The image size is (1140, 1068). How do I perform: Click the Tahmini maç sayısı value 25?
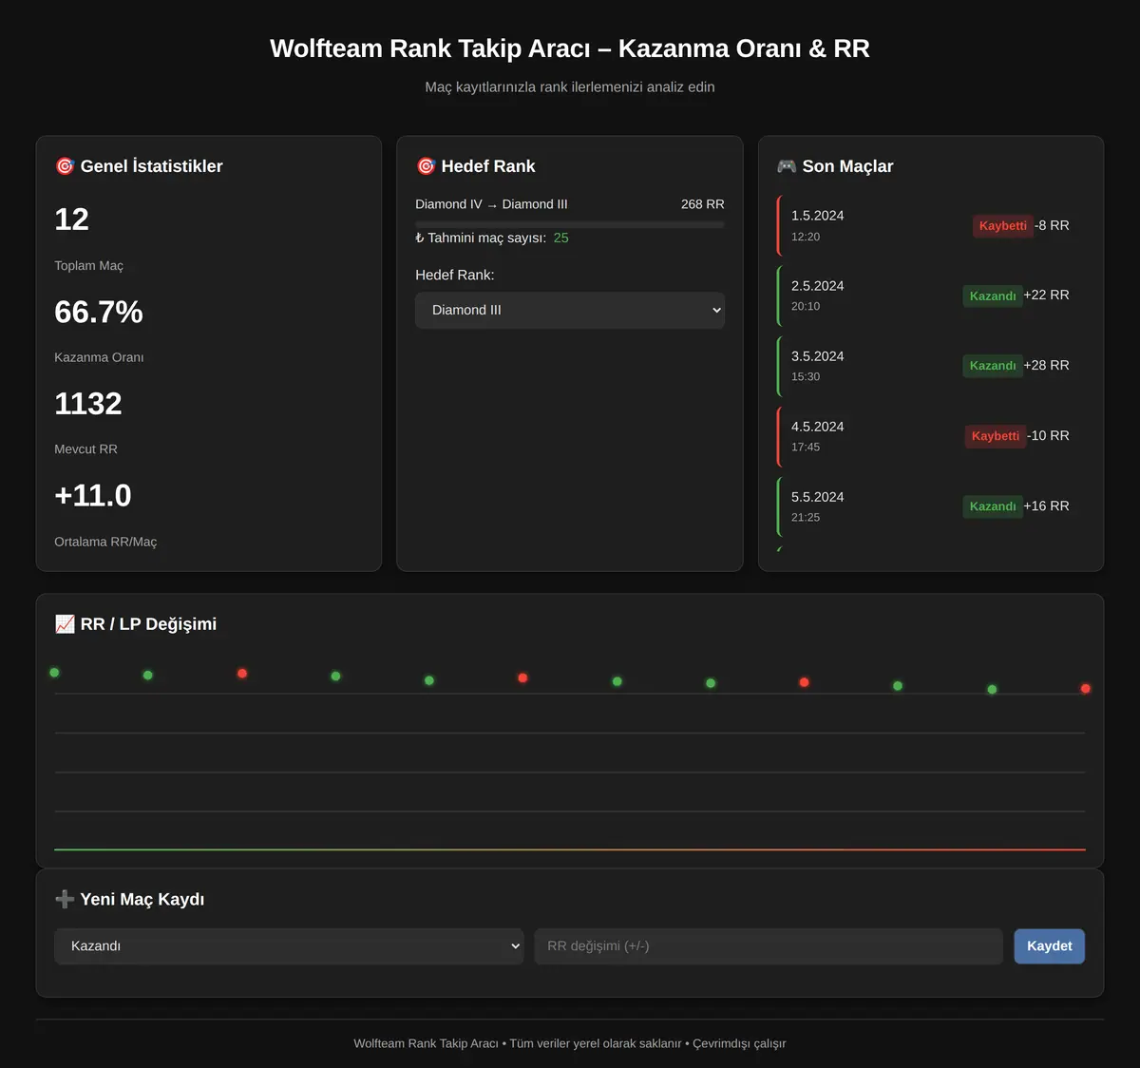coord(561,238)
